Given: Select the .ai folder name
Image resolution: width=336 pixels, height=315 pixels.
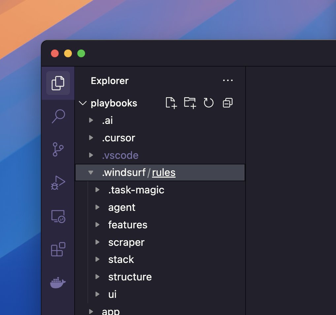Looking at the screenshot, I should pyautogui.click(x=107, y=120).
